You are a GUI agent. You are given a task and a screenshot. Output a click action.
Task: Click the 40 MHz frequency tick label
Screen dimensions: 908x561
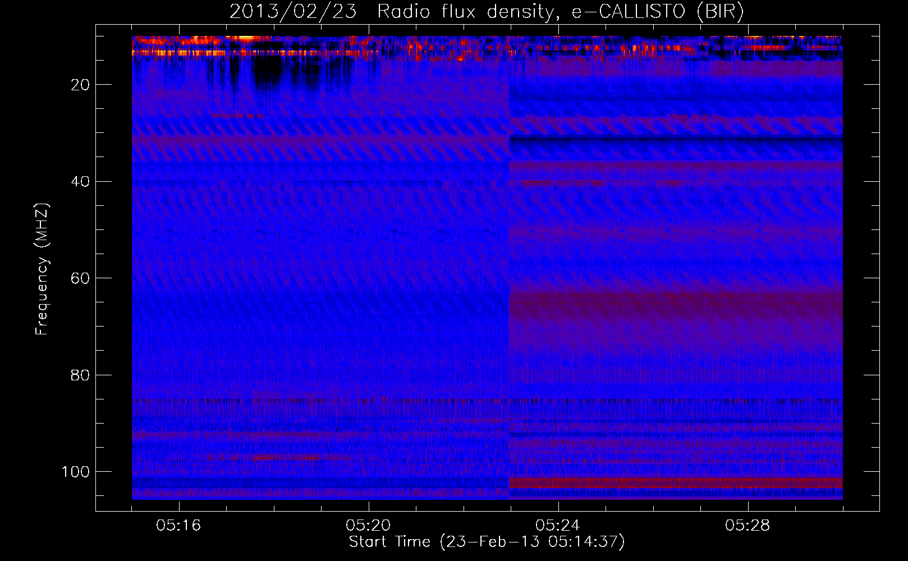[x=80, y=181]
